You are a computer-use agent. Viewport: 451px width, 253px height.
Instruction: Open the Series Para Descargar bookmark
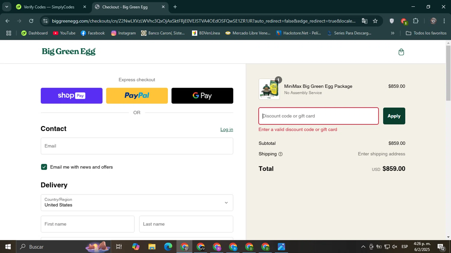(x=349, y=33)
